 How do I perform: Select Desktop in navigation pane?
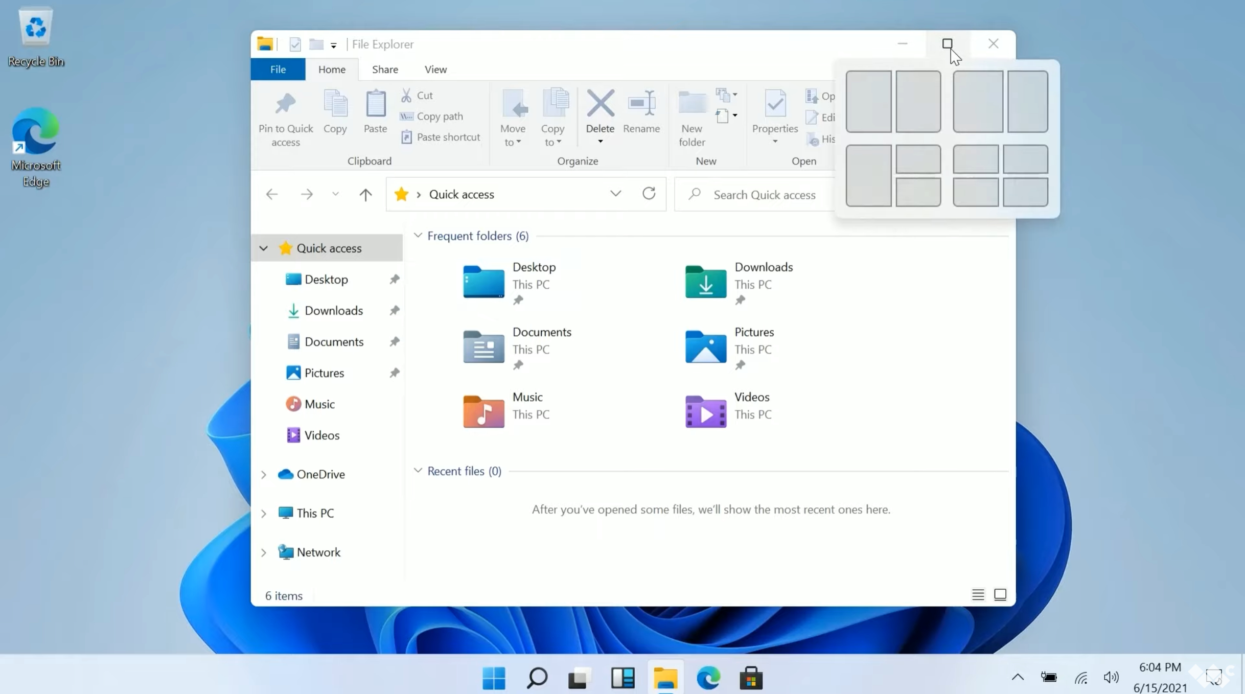[326, 280]
